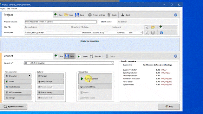Expand the Meteo File dropdown

(x=141, y=33)
